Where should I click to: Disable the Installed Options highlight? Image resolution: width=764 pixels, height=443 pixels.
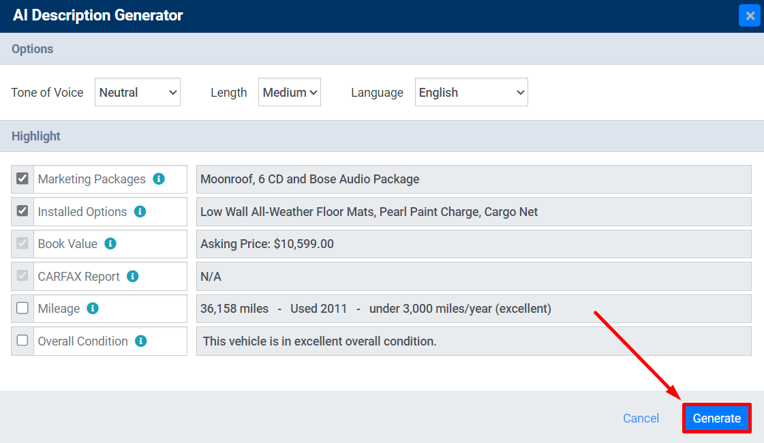tap(22, 211)
